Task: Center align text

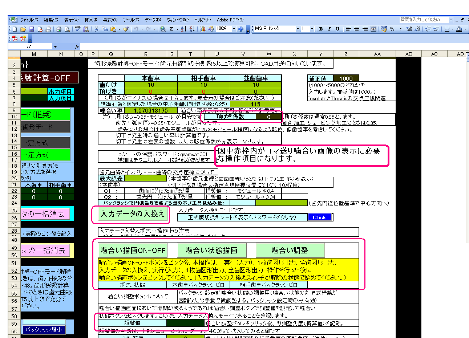Action: (x=356, y=29)
